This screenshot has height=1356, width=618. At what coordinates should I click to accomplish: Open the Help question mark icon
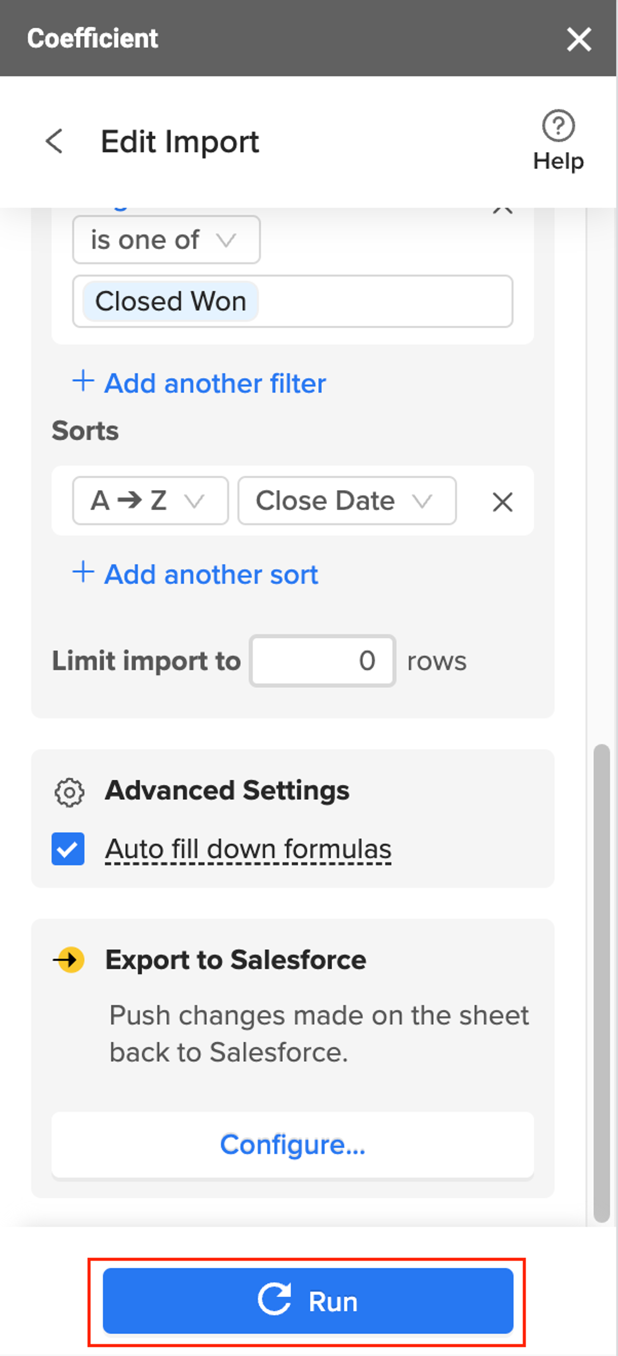tap(558, 126)
